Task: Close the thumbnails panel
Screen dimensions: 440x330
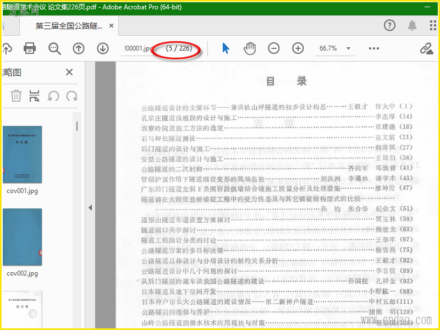Action: click(69, 73)
